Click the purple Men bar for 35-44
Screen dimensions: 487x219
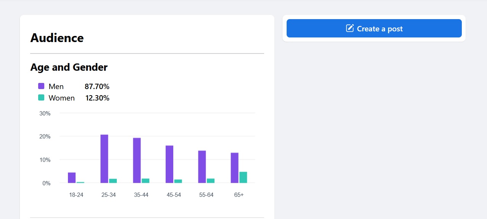137,160
